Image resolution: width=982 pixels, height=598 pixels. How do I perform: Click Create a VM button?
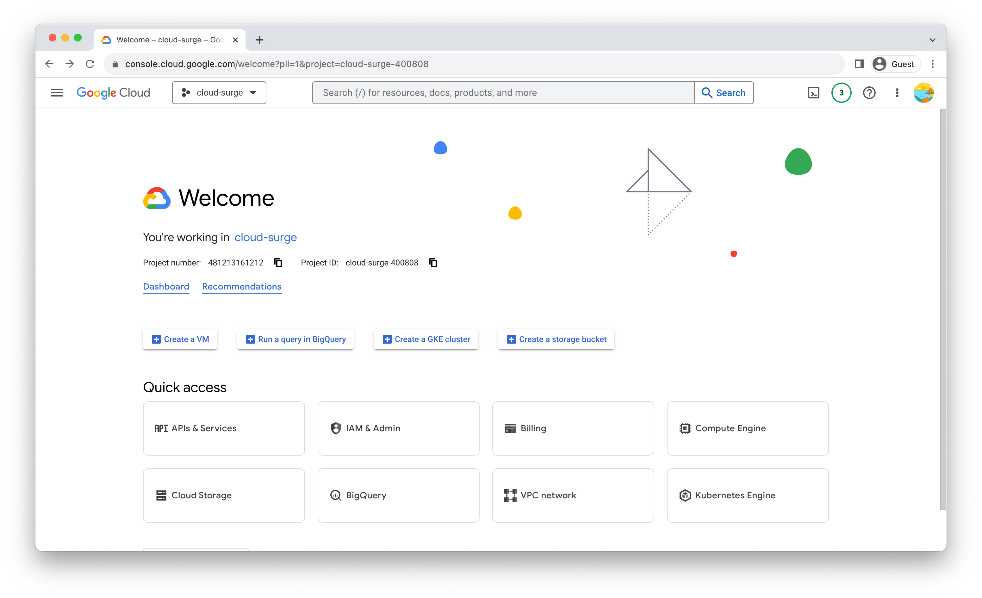click(180, 339)
